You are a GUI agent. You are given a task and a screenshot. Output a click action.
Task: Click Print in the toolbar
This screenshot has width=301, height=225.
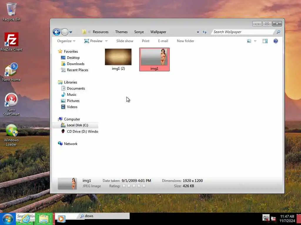point(146,41)
